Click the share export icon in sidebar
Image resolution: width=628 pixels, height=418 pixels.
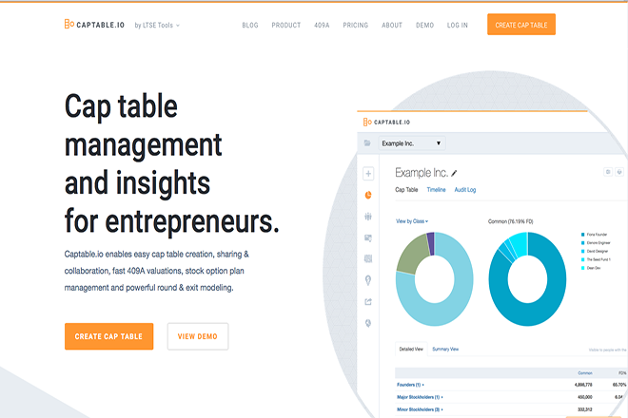[368, 301]
